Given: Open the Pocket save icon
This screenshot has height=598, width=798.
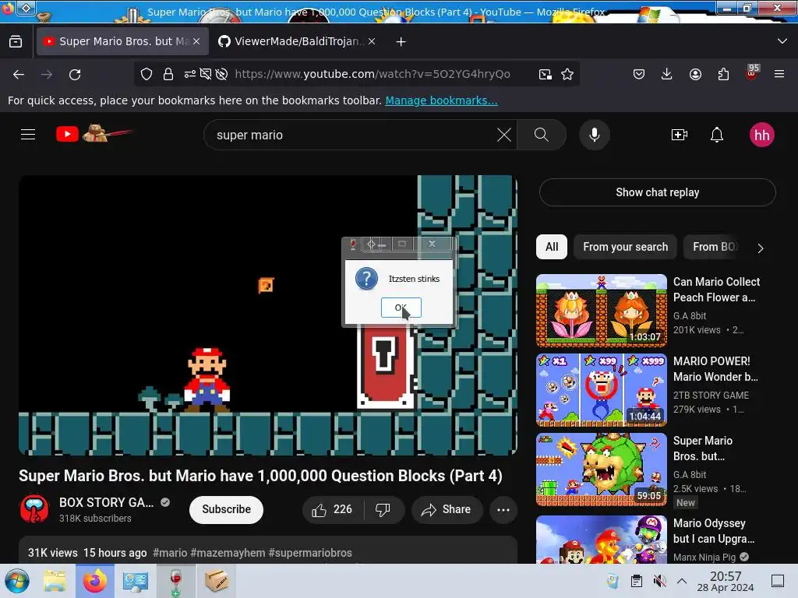Looking at the screenshot, I should 639,74.
